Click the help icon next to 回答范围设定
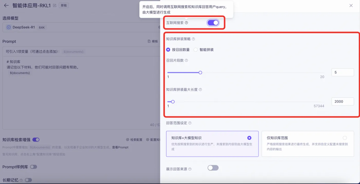The width and height of the screenshot is (360, 184). [190, 123]
